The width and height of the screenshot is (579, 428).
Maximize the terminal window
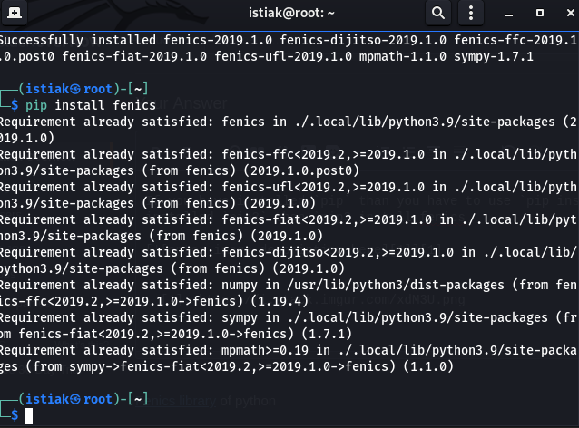539,13
